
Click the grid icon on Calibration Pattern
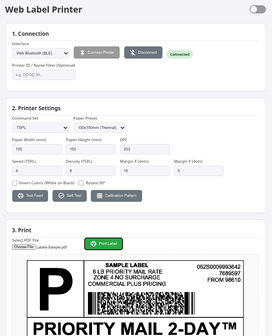point(99,196)
